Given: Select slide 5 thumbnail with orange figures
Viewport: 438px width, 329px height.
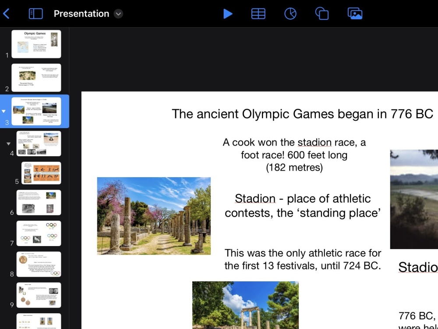Looking at the screenshot, I should pos(41,173).
